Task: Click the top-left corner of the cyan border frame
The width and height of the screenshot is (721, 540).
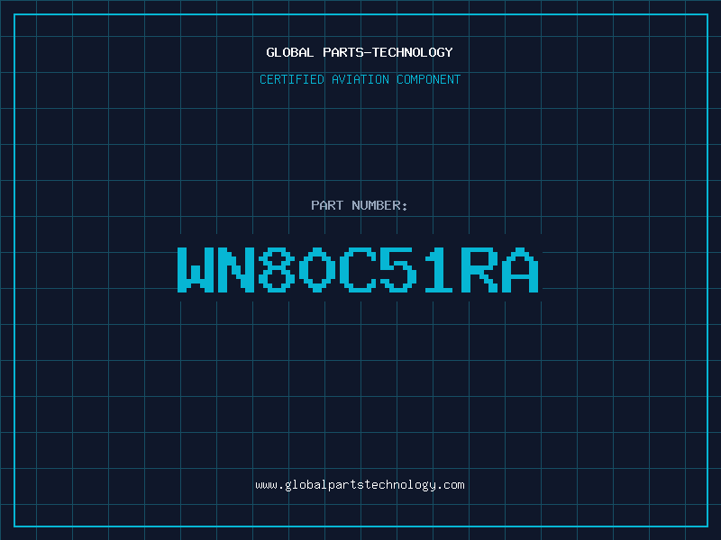Action: pyautogui.click(x=14, y=13)
